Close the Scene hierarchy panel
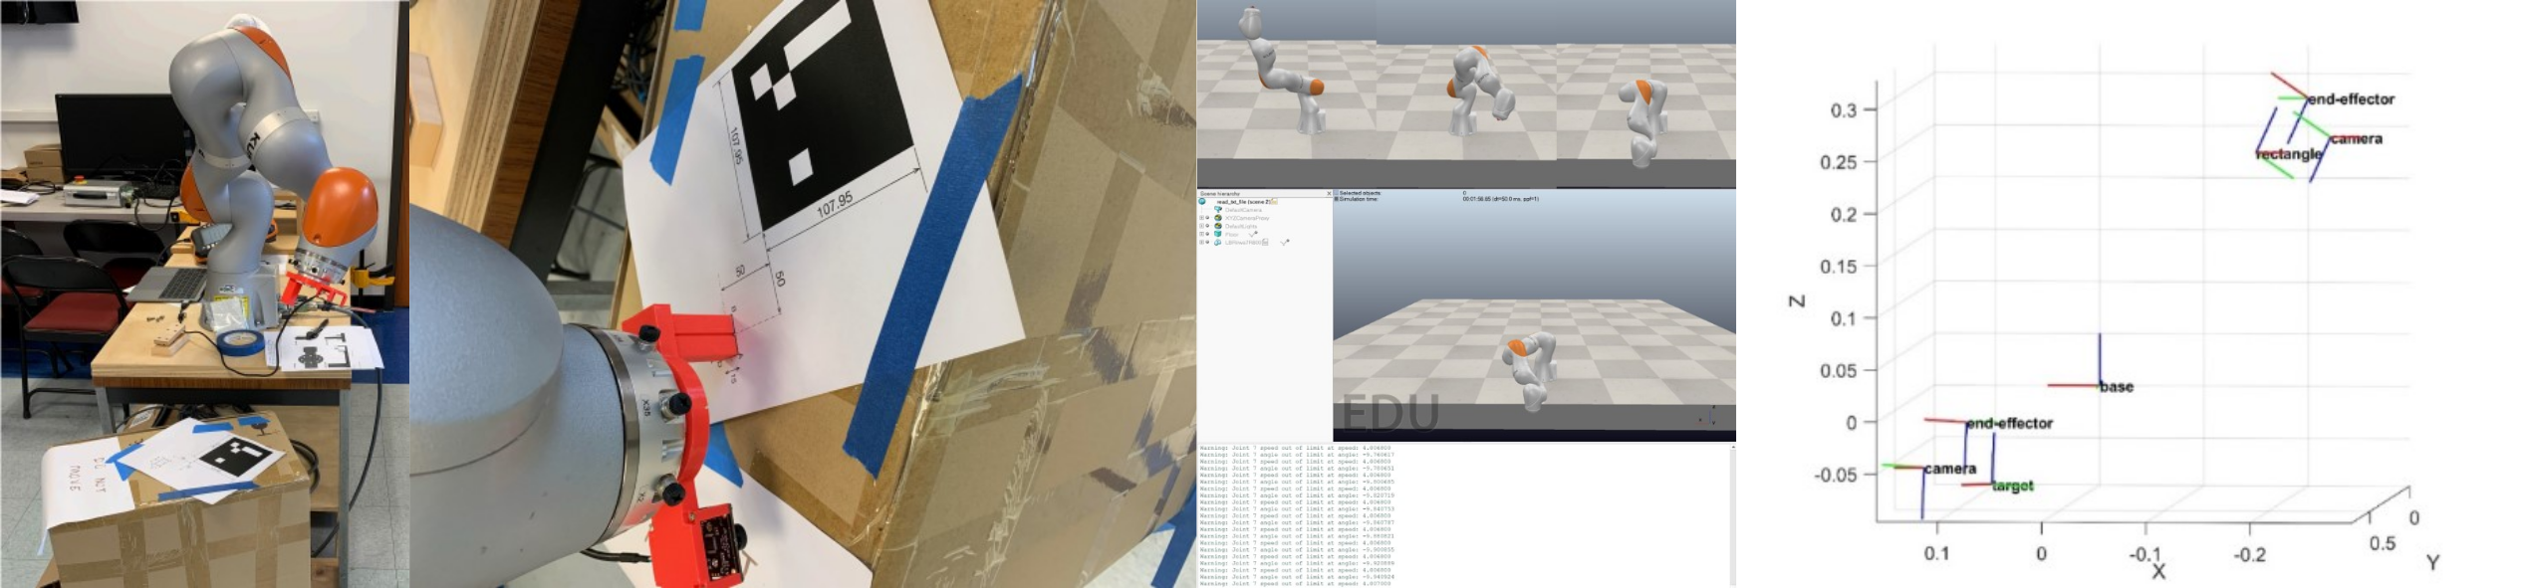Screen dimensions: 2522x588 tap(1329, 193)
